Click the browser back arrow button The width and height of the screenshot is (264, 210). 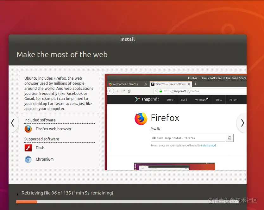(x=110, y=91)
